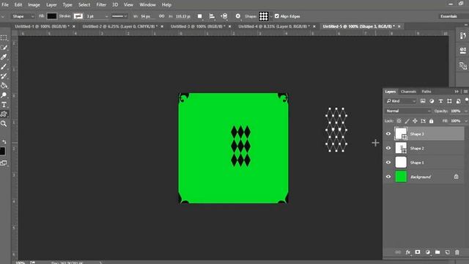
Task: Switch to the Channels tab
Action: (x=408, y=92)
